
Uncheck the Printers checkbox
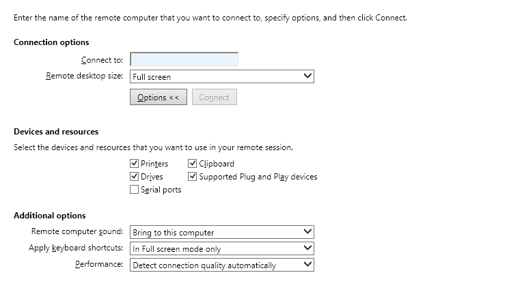click(134, 163)
